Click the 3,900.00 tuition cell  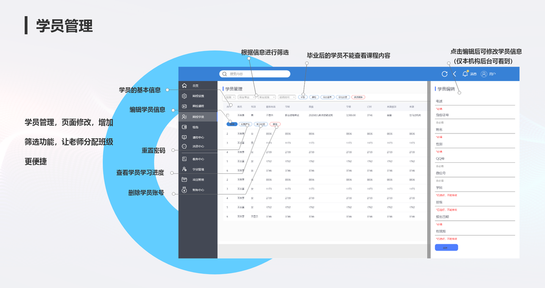pyautogui.click(x=351, y=115)
